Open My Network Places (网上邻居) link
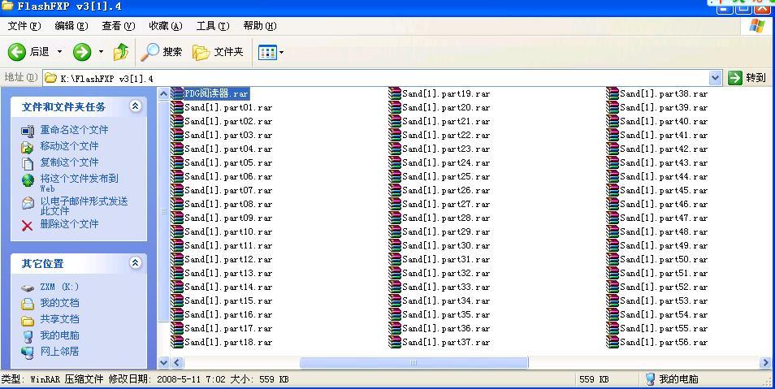 pyautogui.click(x=59, y=352)
